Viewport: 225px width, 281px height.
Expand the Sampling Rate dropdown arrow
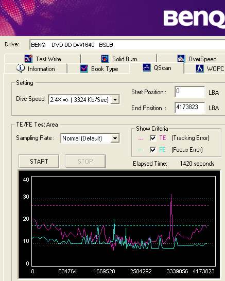click(x=115, y=138)
